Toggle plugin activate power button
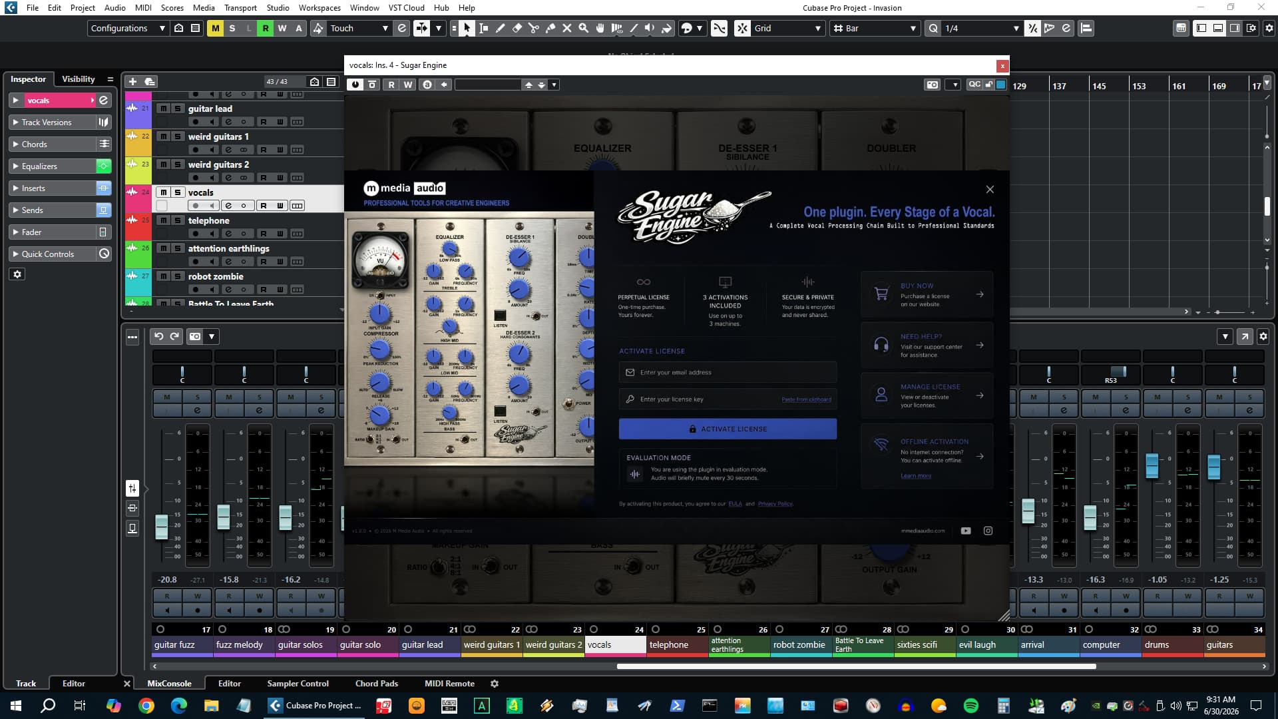1278x719 pixels. (x=355, y=85)
